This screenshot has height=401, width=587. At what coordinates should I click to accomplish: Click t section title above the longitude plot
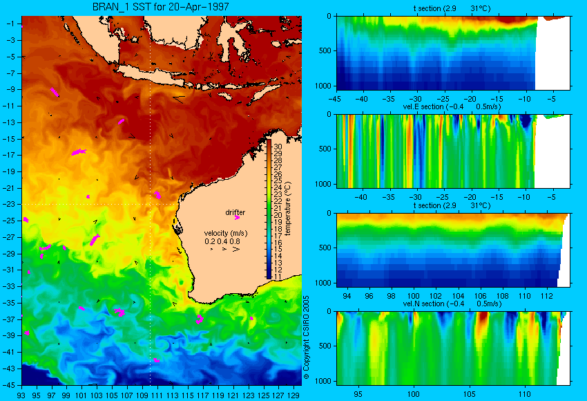point(452,205)
